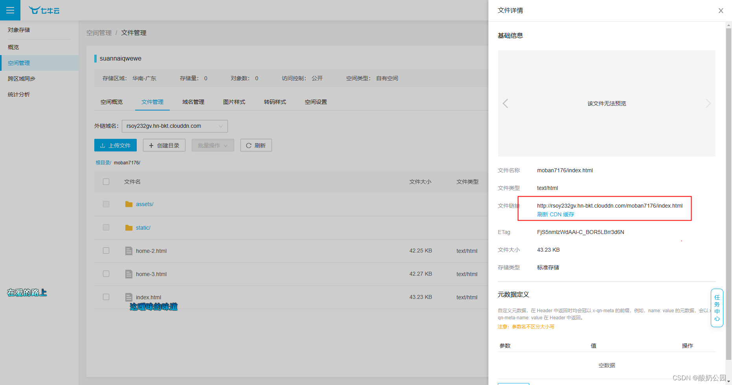Open home-3.html file details
The width and height of the screenshot is (732, 385).
[151, 274]
